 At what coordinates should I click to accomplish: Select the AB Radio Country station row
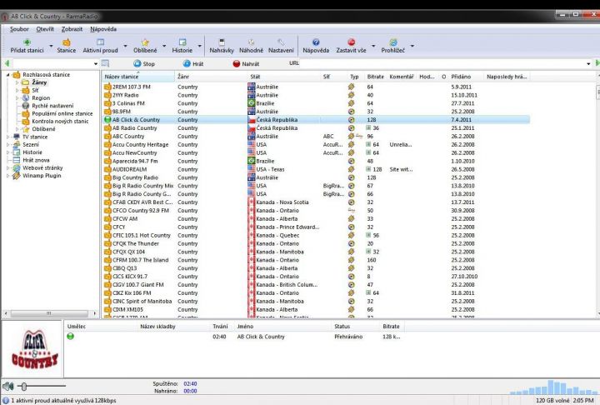pyautogui.click(x=316, y=127)
